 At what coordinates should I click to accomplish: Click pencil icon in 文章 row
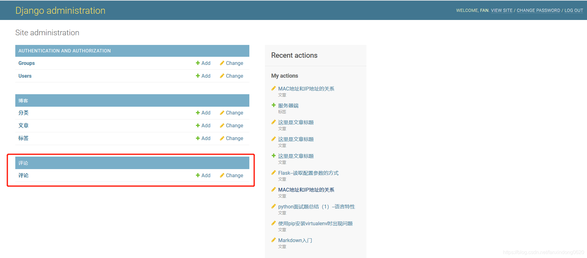[222, 125]
